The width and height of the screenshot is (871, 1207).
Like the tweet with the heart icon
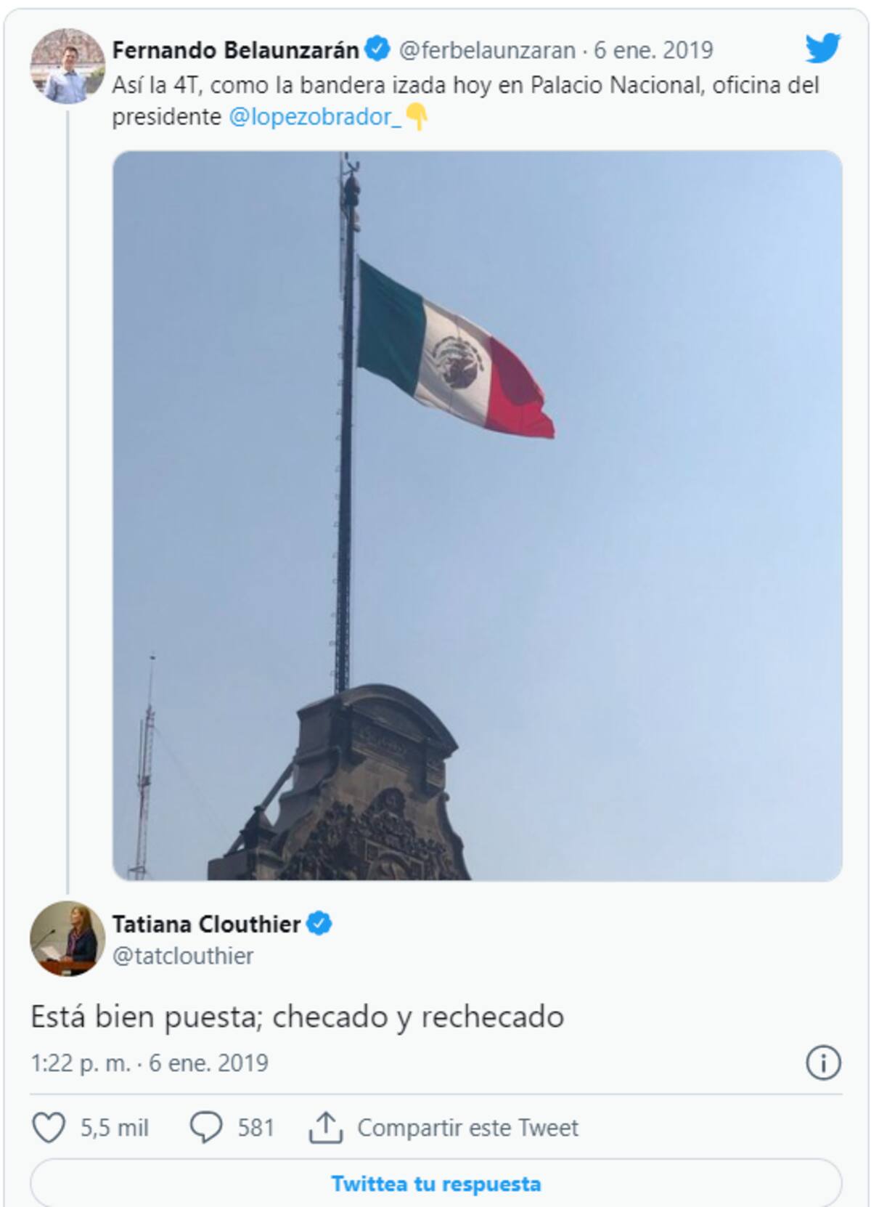coord(49,1127)
